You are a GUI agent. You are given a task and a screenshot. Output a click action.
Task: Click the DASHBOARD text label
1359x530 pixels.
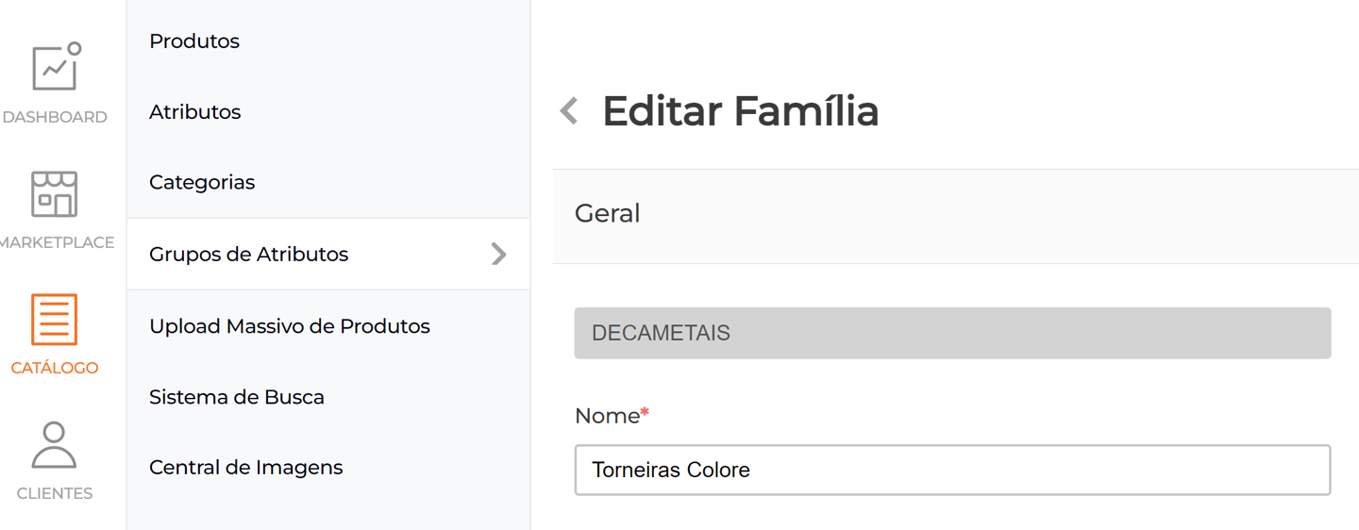tap(55, 118)
